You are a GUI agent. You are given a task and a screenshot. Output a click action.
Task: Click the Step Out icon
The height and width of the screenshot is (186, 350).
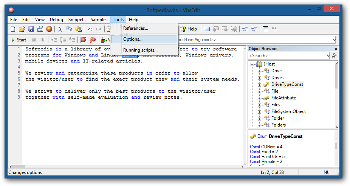[72, 40]
